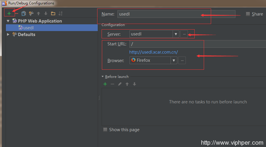Edit defaults with wrench icon
This screenshot has height=147, width=266.
pyautogui.click(x=31, y=13)
